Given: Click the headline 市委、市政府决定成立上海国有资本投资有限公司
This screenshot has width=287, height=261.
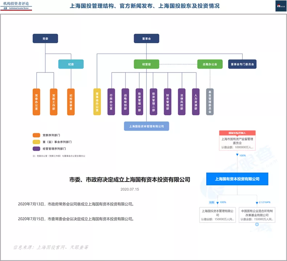Looking at the screenshot, I should point(130,179).
